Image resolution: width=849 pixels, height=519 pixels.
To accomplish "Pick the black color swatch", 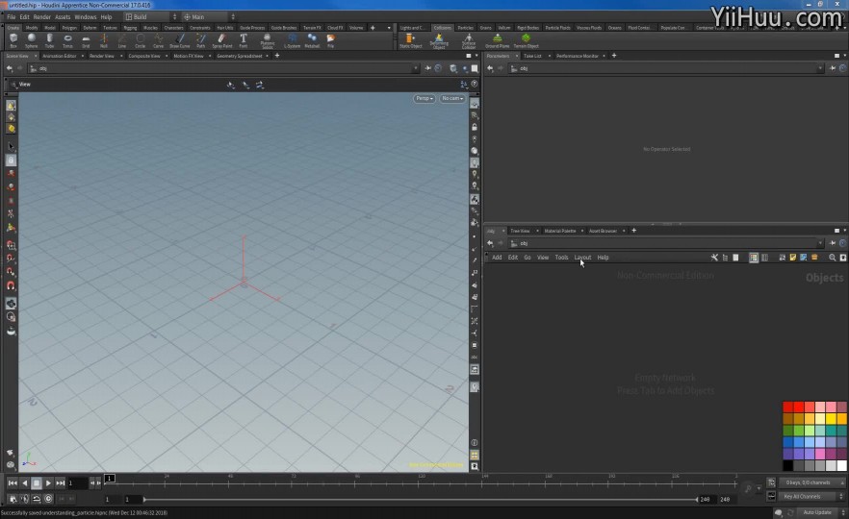I will (x=787, y=465).
